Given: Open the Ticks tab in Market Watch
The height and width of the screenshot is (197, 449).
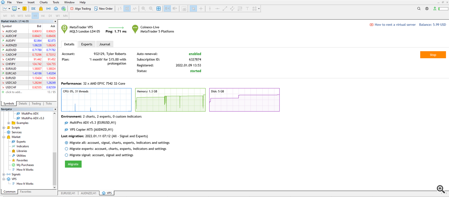Looking at the screenshot, I should (49, 104).
